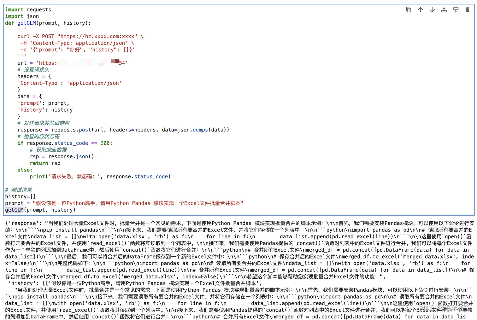Screen dimensions: 477x320
Task: Duplicate this cell with the copy icon
Action: click(409, 10)
